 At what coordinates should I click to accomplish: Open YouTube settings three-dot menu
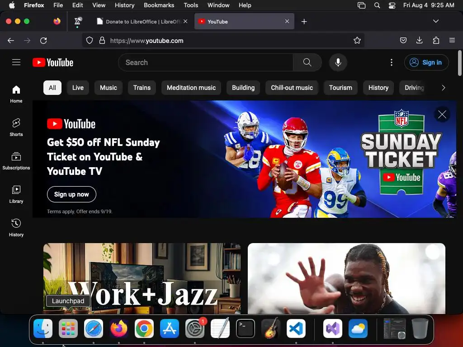pyautogui.click(x=391, y=62)
